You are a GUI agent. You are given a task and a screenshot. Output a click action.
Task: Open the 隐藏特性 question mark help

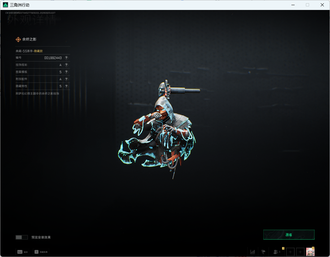66,86
